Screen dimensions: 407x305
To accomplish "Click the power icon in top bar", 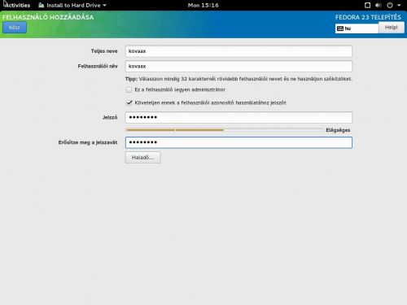I will (x=390, y=5).
